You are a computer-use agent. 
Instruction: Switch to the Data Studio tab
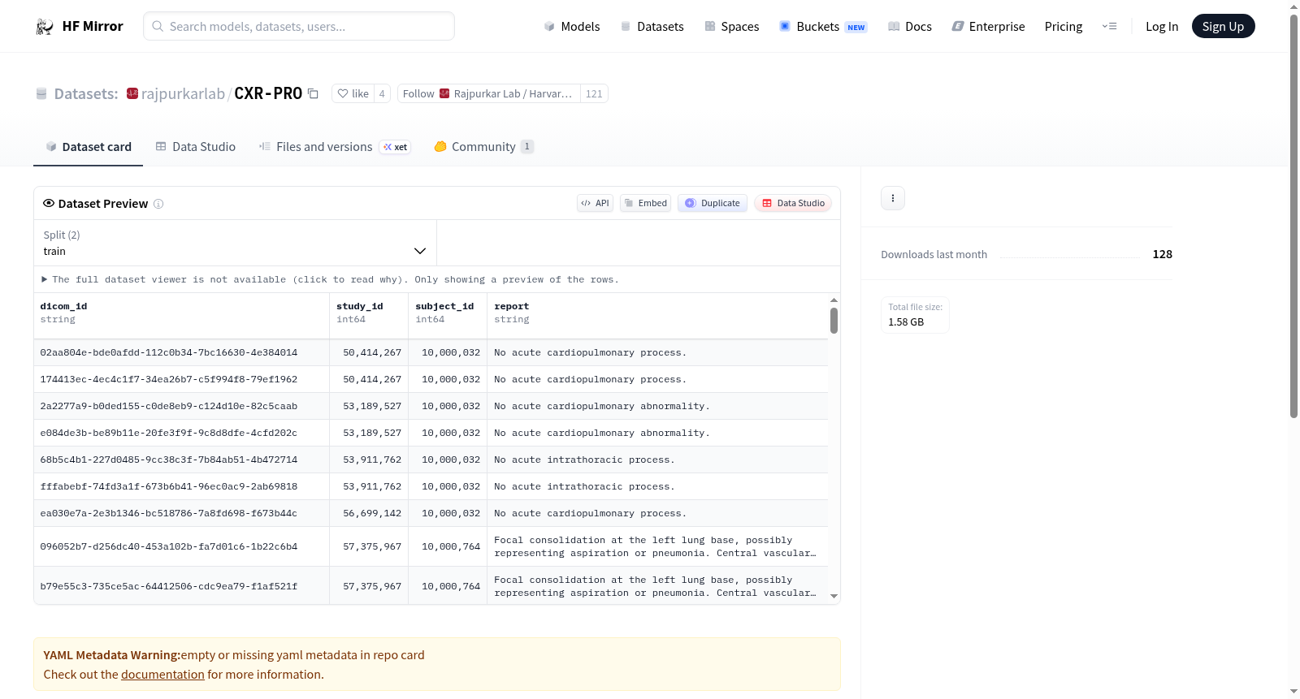pos(196,147)
